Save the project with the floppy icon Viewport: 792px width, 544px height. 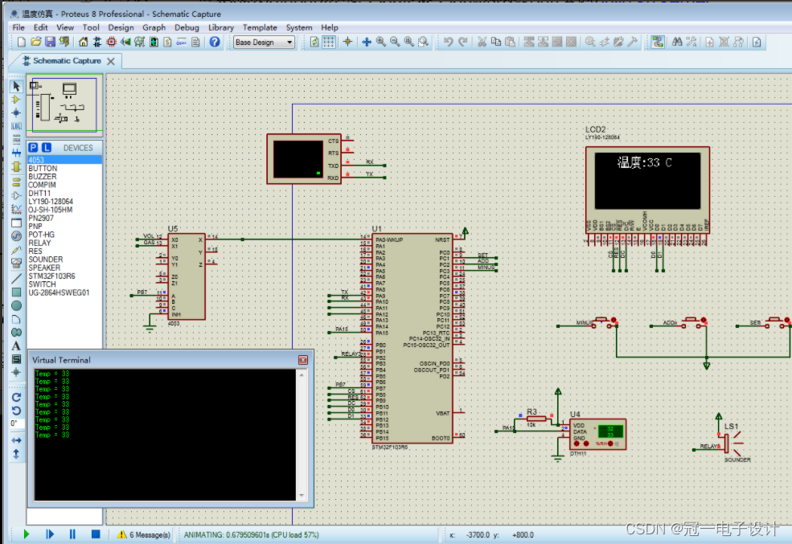tap(50, 42)
